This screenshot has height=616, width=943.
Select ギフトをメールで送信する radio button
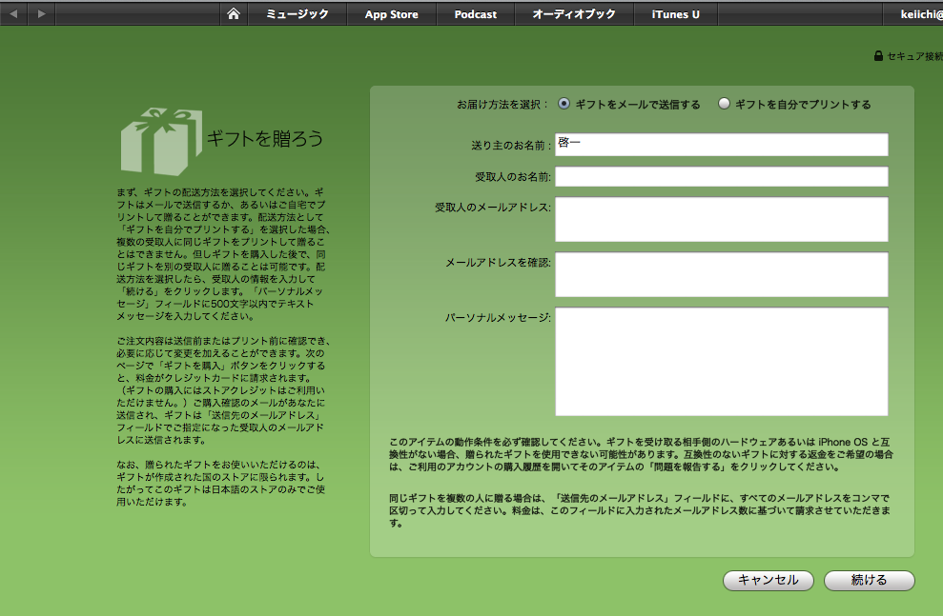tap(564, 105)
